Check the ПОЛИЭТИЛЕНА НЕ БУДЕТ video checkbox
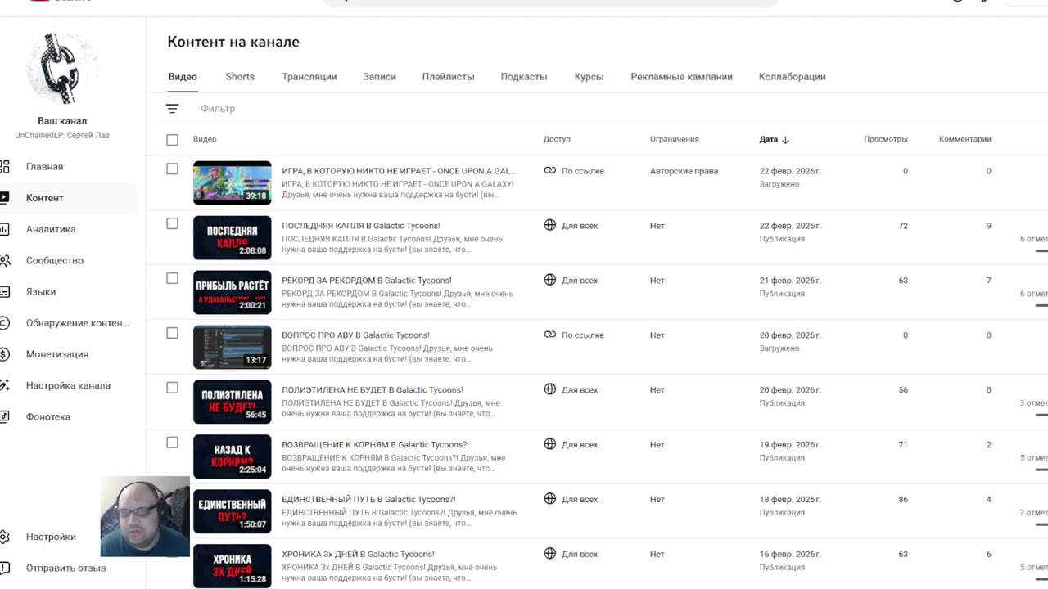 (172, 388)
